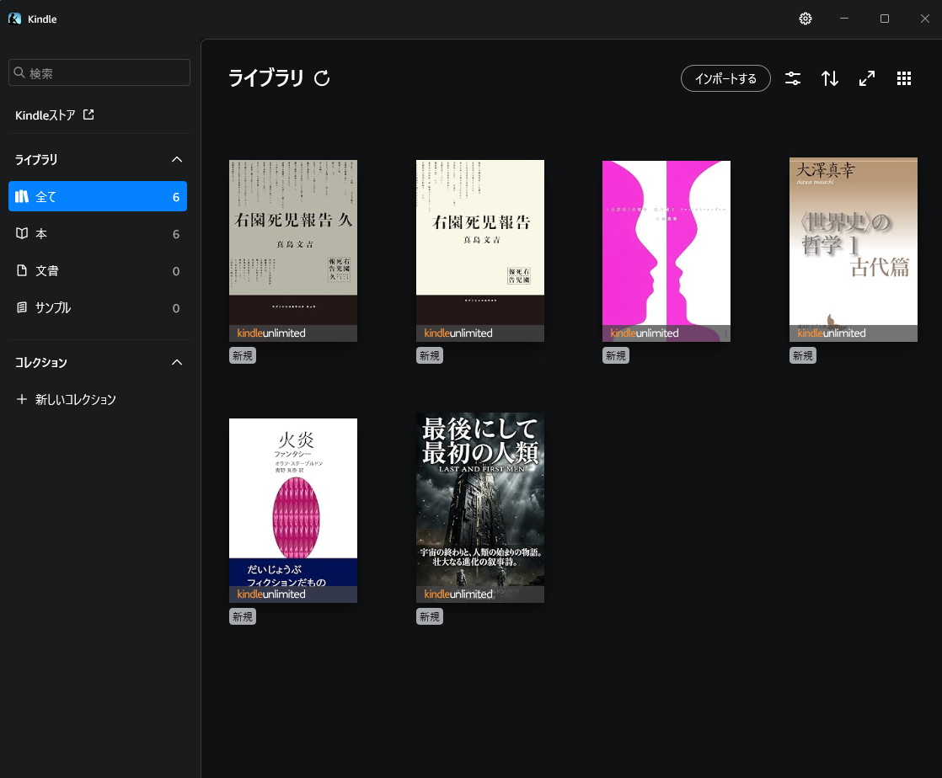Minimize the Kindle window
The image size is (942, 778).
click(844, 19)
